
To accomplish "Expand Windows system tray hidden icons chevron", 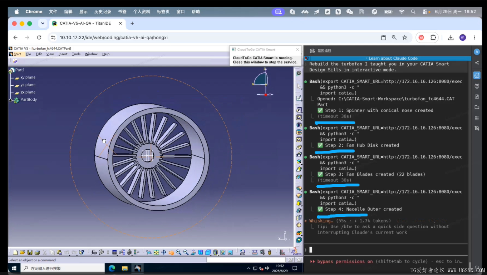I will (x=249, y=268).
